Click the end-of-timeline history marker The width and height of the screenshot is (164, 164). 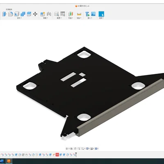[x=76, y=155]
